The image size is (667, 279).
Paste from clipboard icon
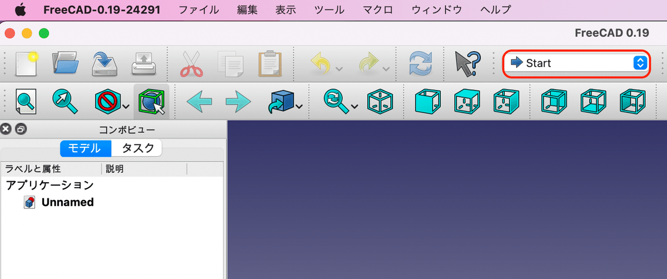coord(270,63)
